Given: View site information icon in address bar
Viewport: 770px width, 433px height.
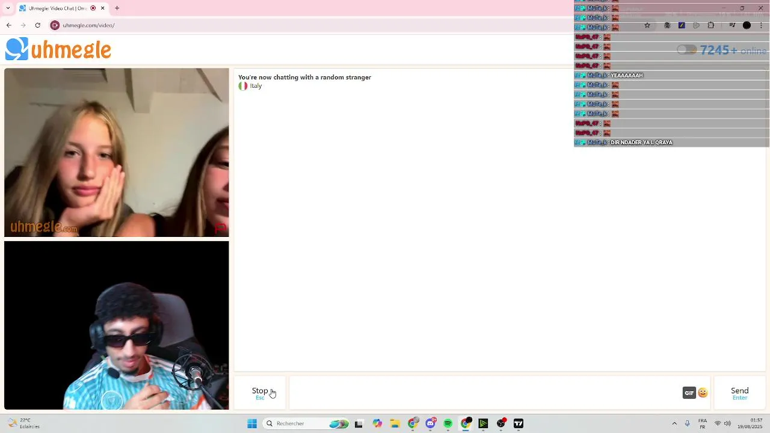Looking at the screenshot, I should pos(55,25).
